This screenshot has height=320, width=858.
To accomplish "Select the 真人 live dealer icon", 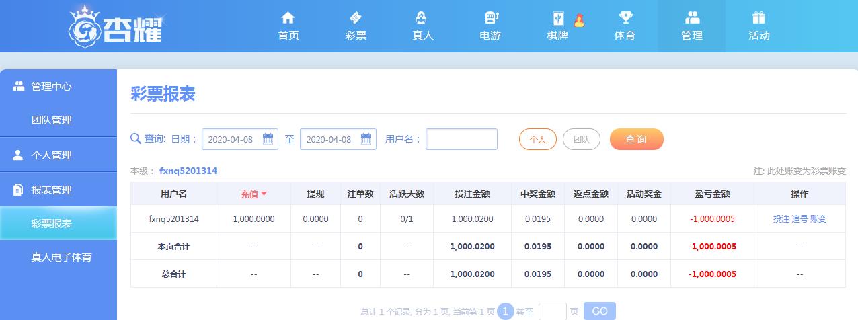I will coord(422,18).
